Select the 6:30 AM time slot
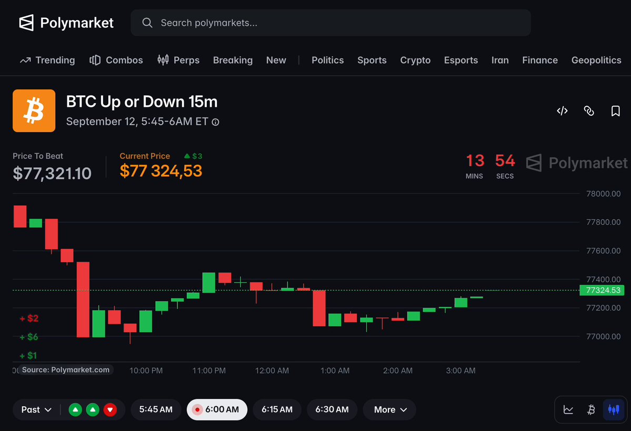This screenshot has height=431, width=631. pos(332,409)
